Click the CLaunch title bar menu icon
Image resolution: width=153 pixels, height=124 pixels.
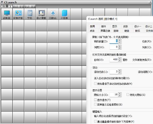pos(2,2)
